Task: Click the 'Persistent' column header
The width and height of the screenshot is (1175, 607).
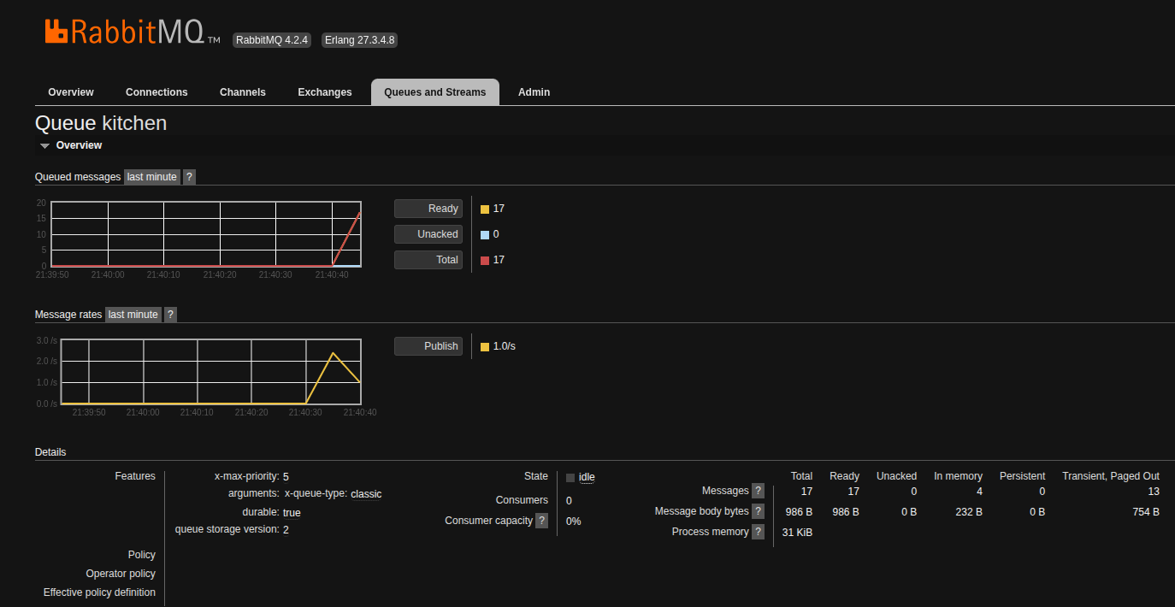Action: point(1022,476)
